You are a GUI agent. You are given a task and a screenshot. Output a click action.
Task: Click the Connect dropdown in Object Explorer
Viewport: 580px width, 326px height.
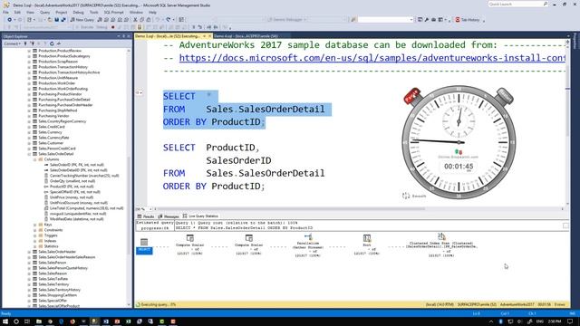point(12,43)
